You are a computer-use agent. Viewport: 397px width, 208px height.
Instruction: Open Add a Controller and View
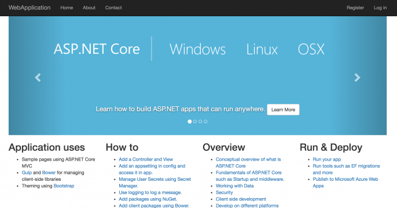coord(146,159)
